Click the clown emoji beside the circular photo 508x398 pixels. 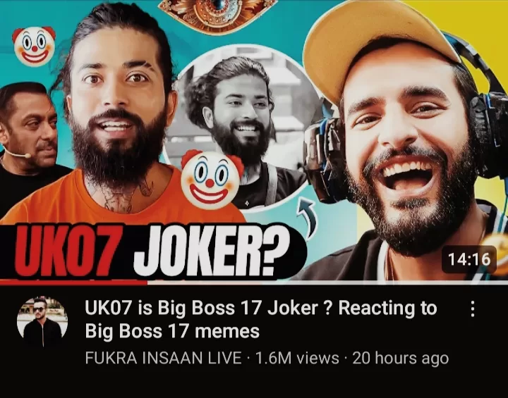[212, 180]
